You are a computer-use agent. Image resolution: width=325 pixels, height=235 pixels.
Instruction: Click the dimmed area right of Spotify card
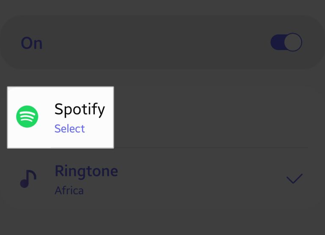(x=212, y=117)
